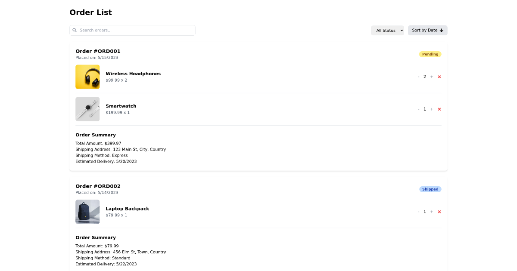Remove the Smartwatch item with the red X
The width and height of the screenshot is (517, 271).
[x=439, y=109]
